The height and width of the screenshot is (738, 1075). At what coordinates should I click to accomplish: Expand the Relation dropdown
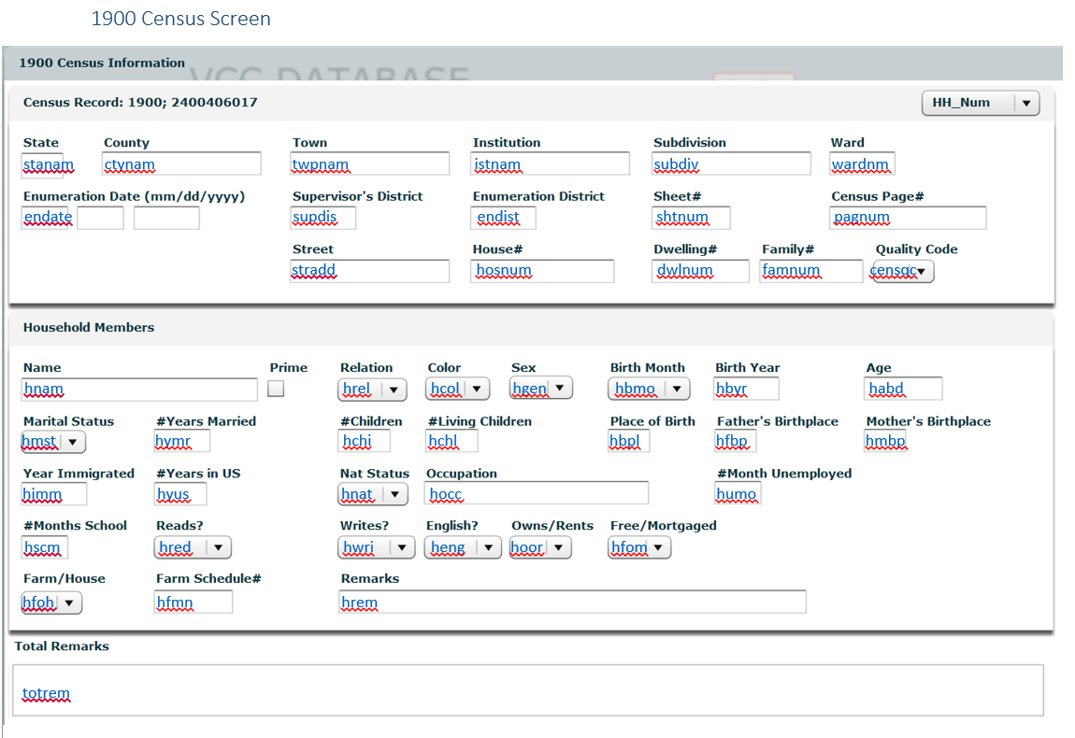[372, 390]
